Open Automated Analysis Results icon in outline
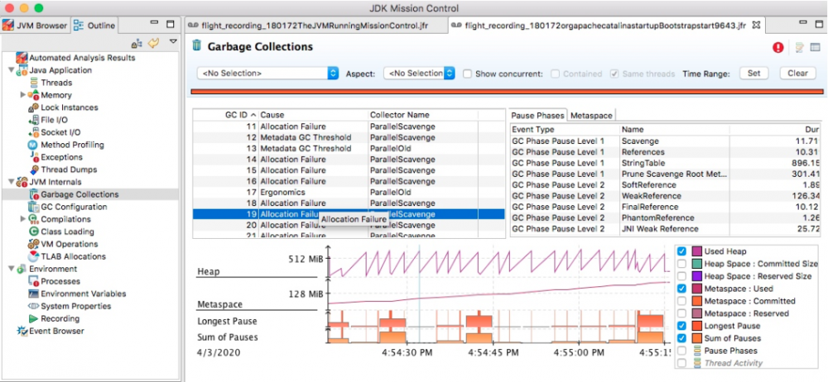This screenshot has width=828, height=382. click(22, 58)
